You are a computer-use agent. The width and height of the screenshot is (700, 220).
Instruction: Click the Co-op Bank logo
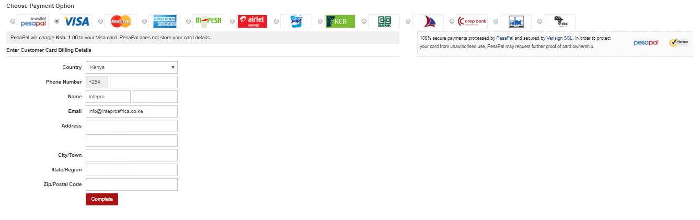tap(384, 21)
